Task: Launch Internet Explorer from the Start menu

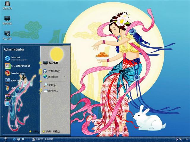Action: click(16, 59)
